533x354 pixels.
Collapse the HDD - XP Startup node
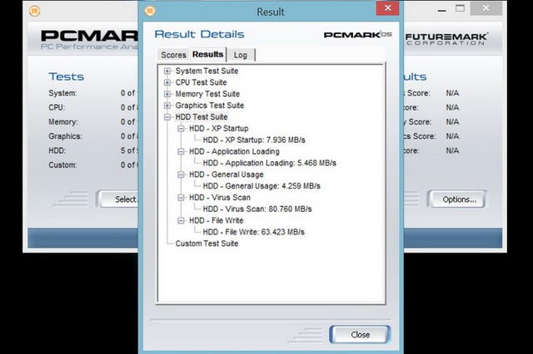pyautogui.click(x=181, y=129)
